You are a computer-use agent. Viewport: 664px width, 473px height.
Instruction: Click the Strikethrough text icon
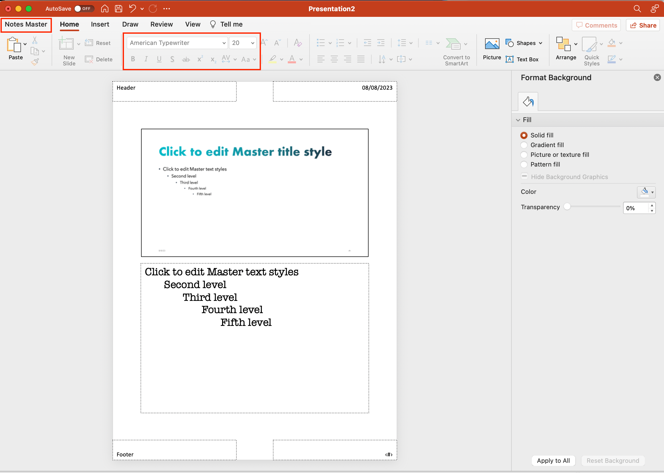[x=186, y=60]
